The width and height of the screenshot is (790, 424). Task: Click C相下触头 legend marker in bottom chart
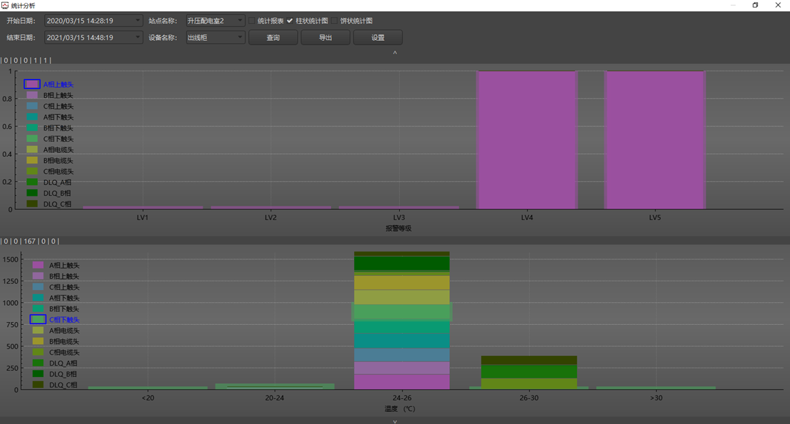[38, 319]
